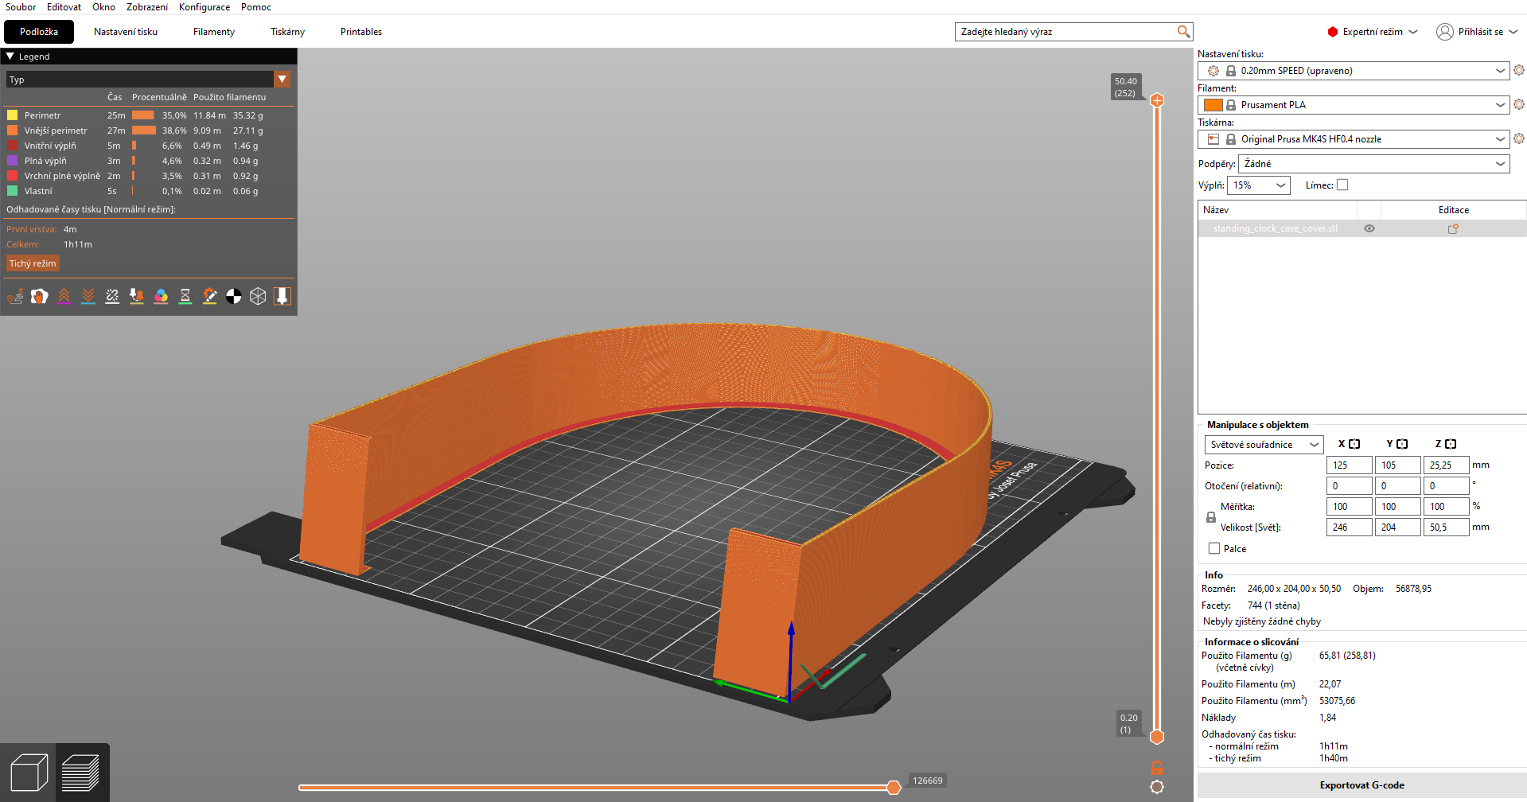This screenshot has width=1527, height=802.
Task: Toggle print pauses hourglass icon
Action: 185,297
